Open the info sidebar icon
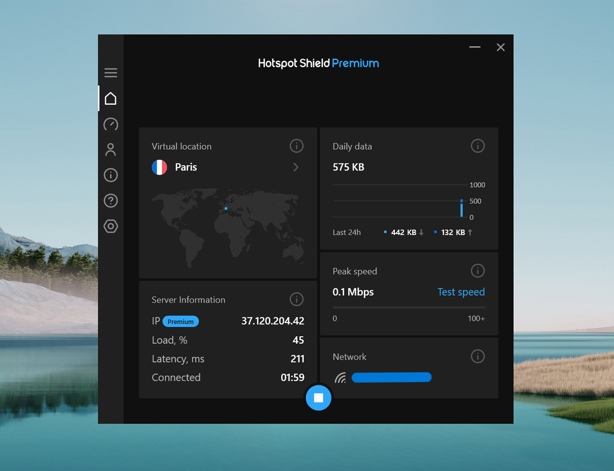The image size is (614, 471). pos(111,175)
